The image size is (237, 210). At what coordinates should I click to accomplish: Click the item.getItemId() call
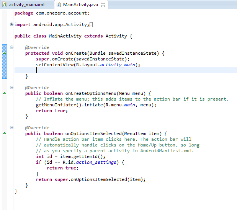point(81,156)
